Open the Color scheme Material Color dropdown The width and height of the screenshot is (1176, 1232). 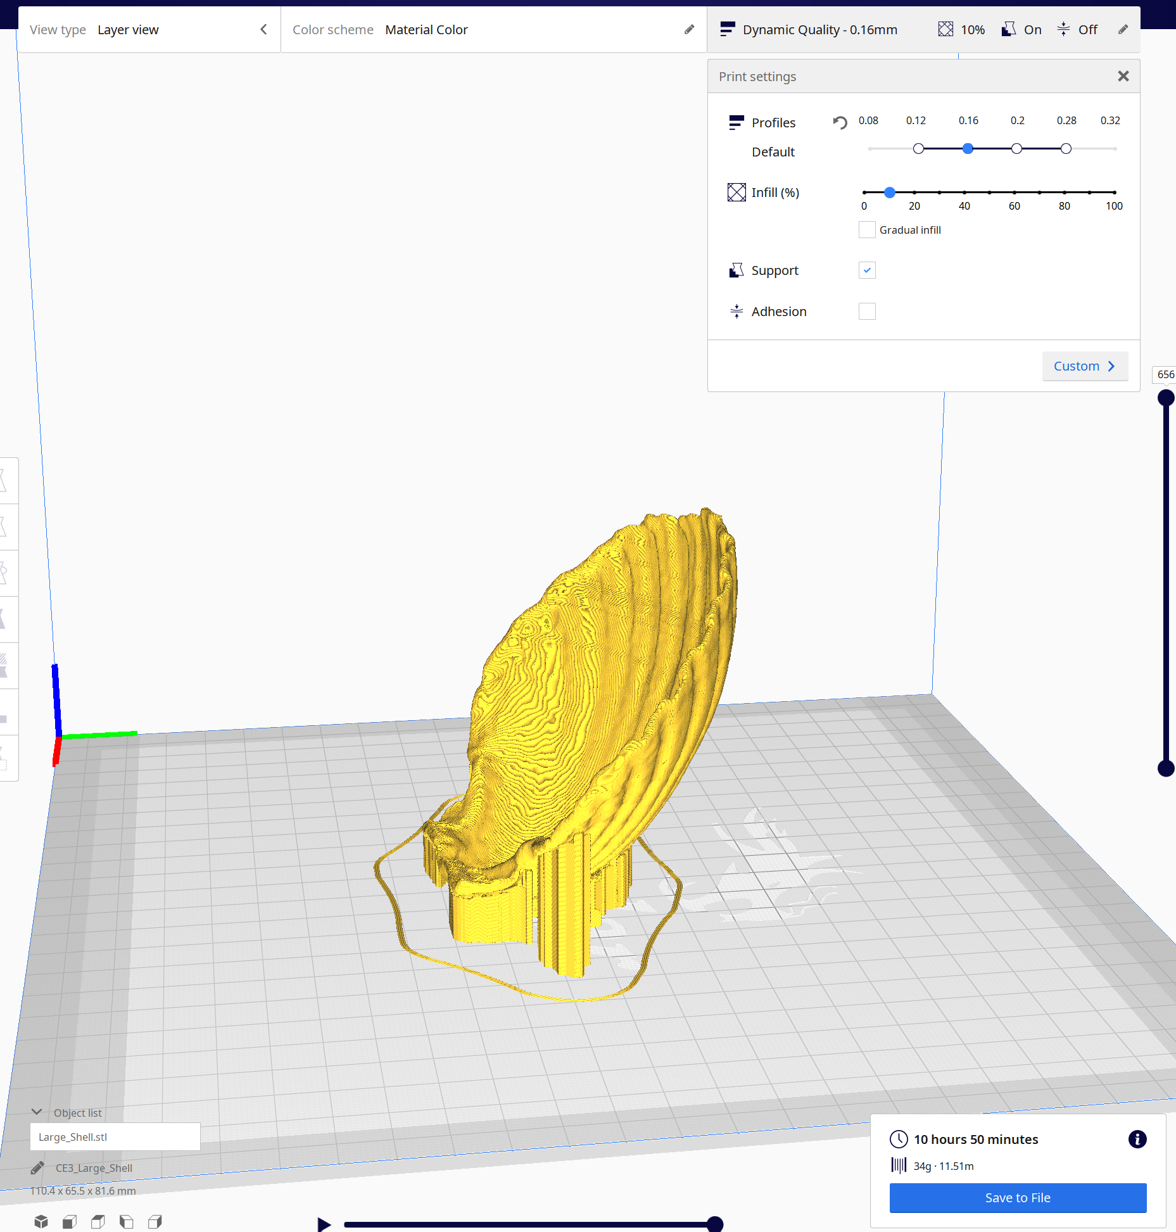[x=493, y=30]
